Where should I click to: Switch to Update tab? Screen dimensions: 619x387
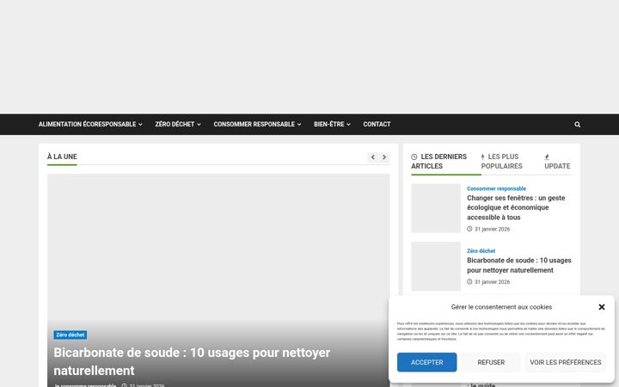pos(557,161)
